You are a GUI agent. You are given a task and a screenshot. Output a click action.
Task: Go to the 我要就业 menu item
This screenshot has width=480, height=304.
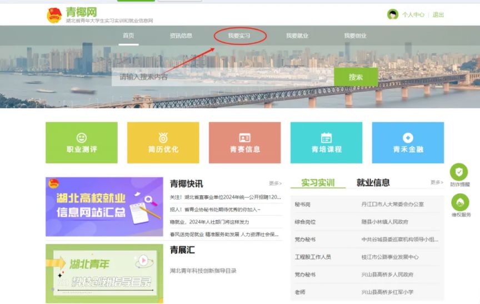coord(297,36)
